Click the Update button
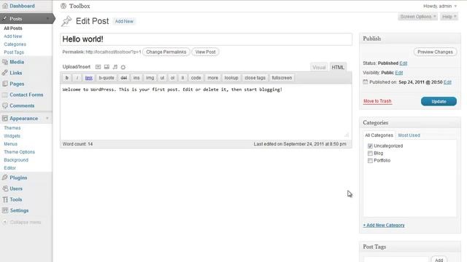The width and height of the screenshot is (467, 262). tap(439, 101)
